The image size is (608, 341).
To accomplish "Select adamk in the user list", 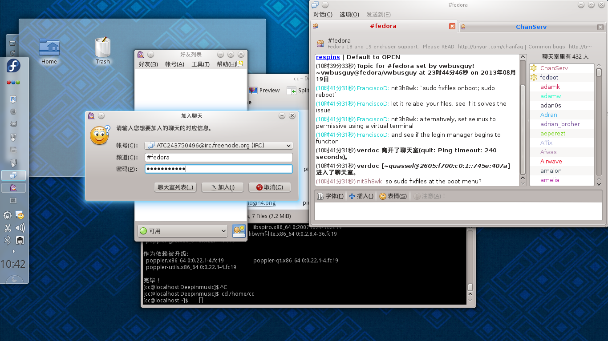I will (x=562, y=87).
